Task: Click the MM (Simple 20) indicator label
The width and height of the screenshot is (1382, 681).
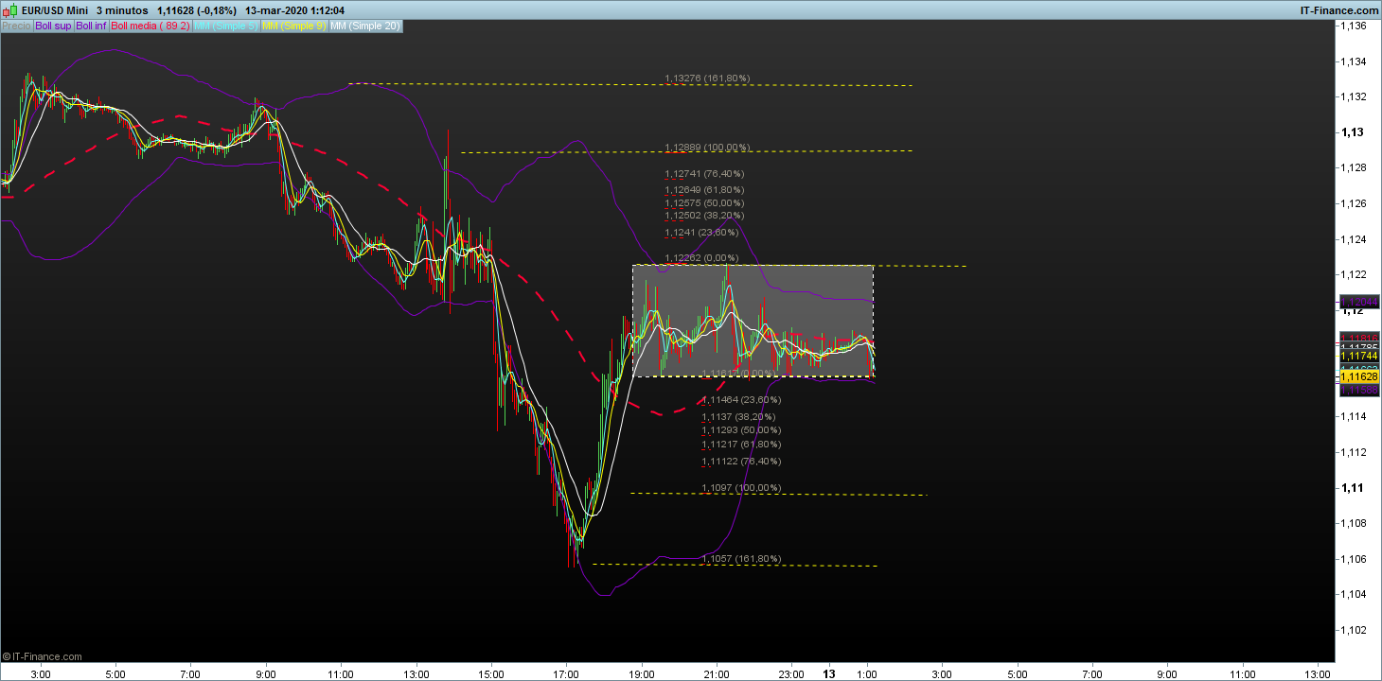Action: point(364,26)
